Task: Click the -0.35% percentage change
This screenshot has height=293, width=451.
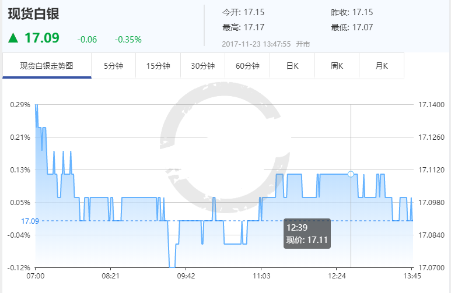Action: coord(128,40)
